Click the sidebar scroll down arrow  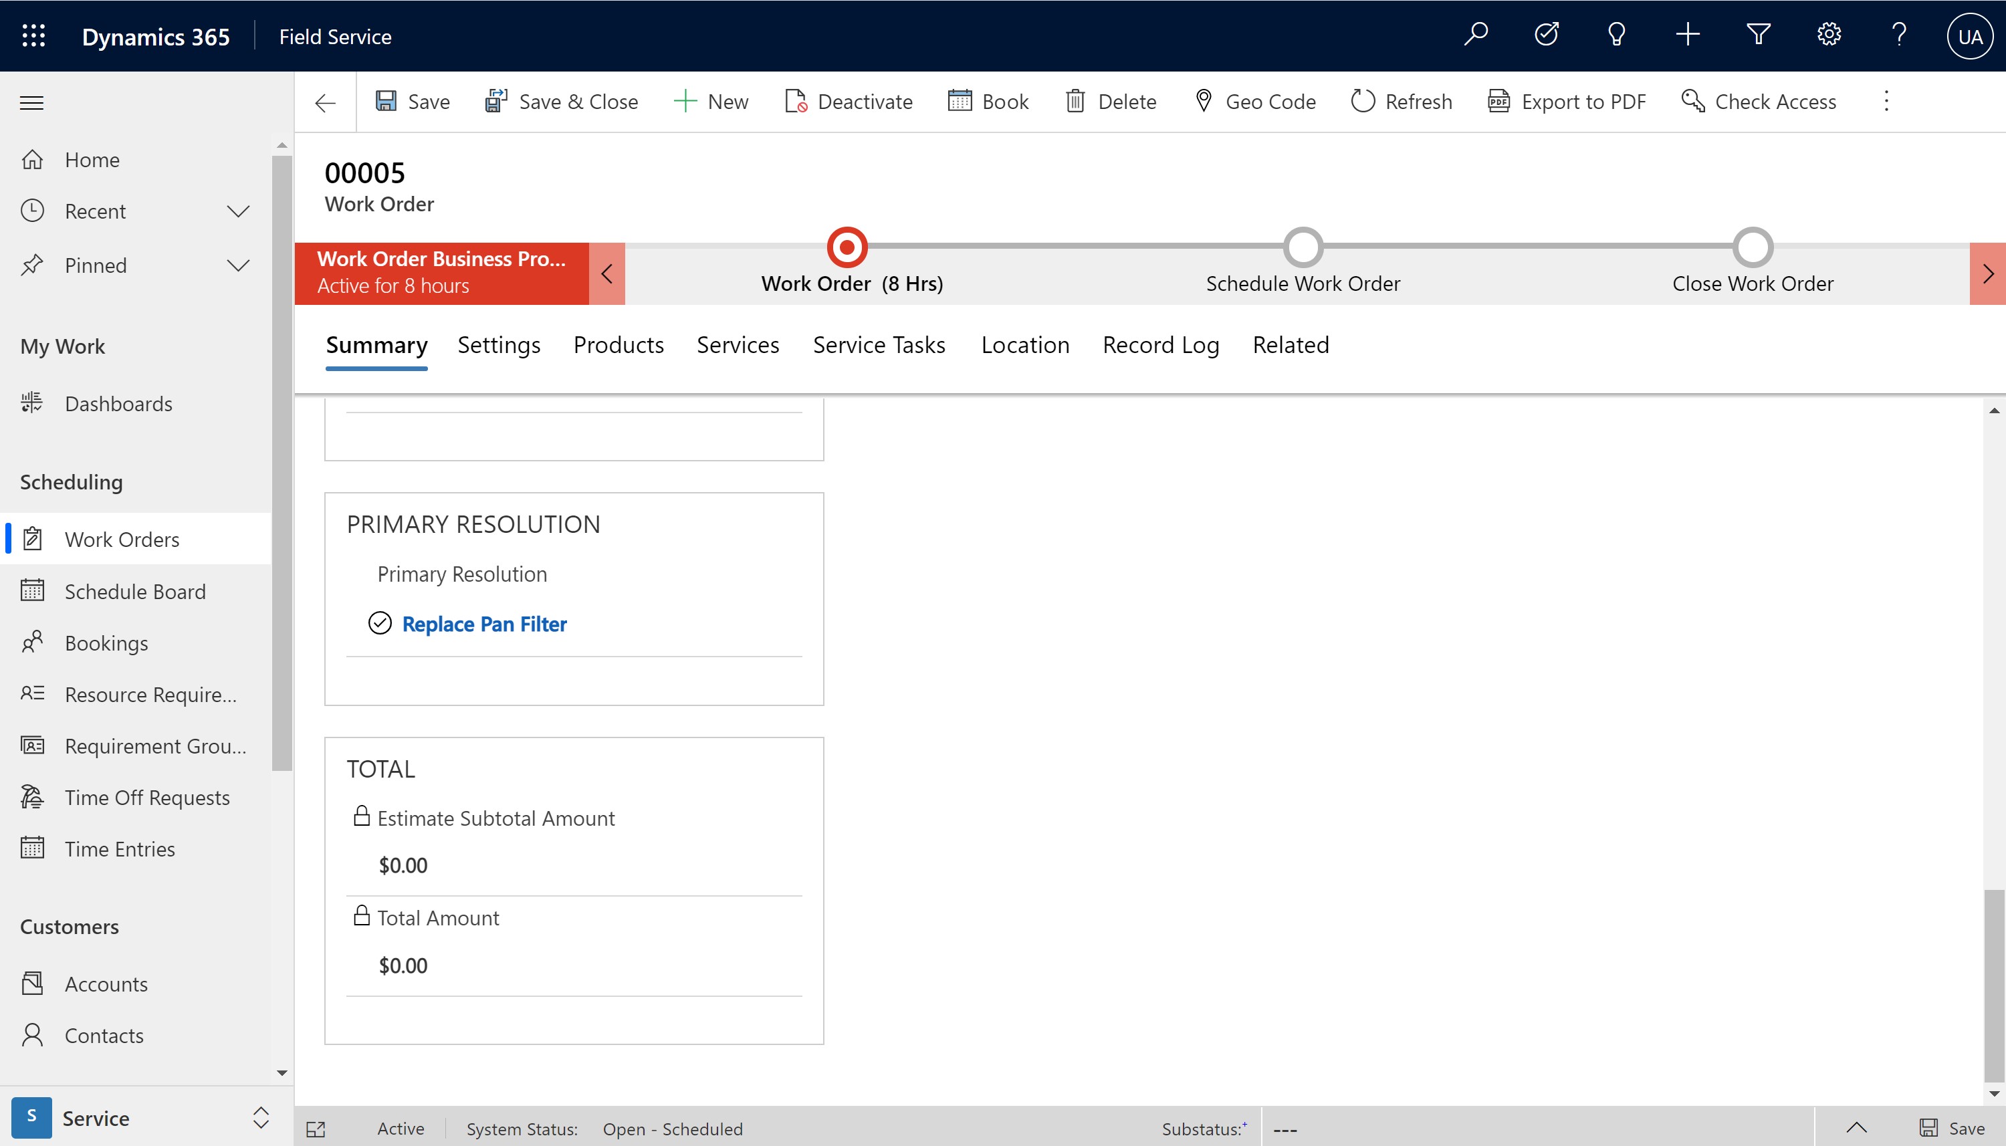[282, 1073]
